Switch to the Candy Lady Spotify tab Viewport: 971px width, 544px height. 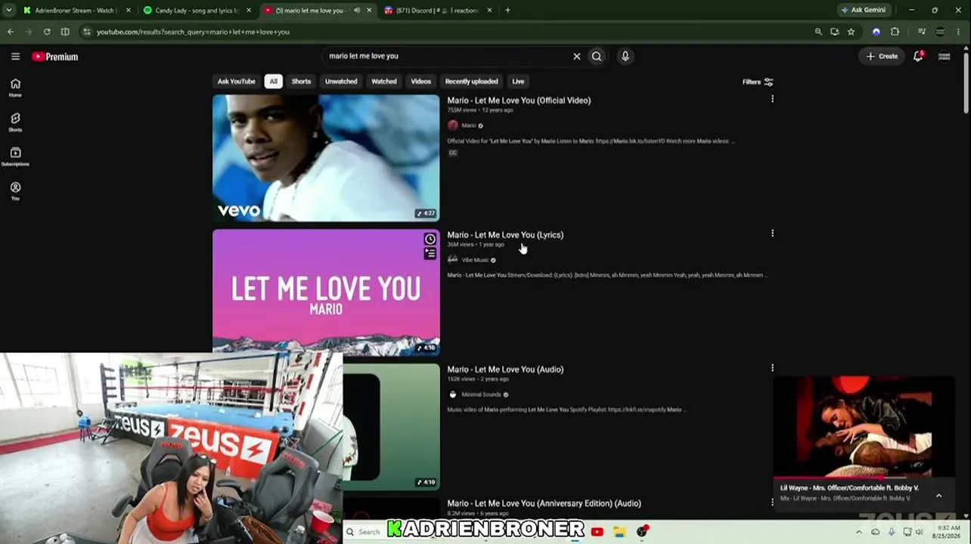[195, 11]
